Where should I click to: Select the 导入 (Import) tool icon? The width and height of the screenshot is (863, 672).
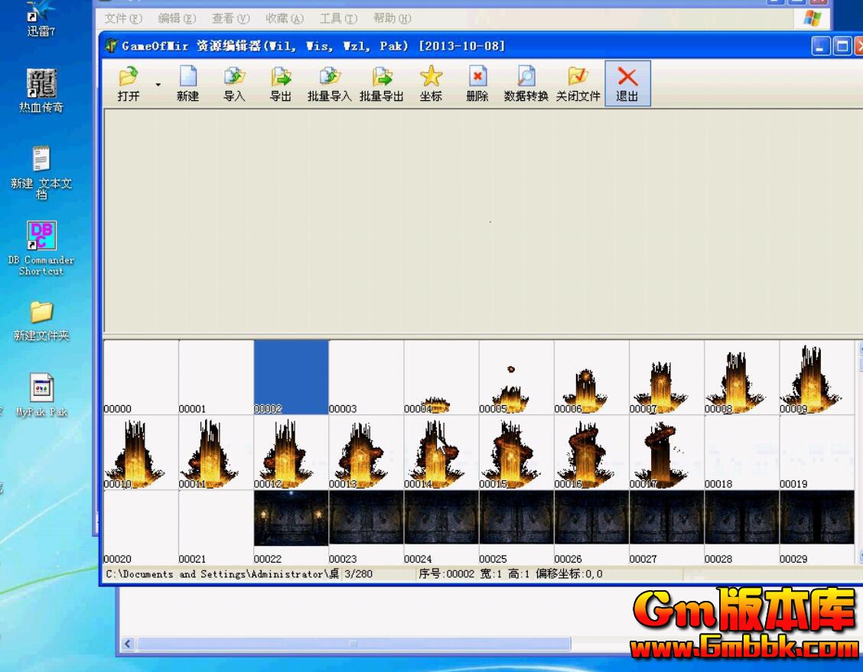pyautogui.click(x=234, y=77)
